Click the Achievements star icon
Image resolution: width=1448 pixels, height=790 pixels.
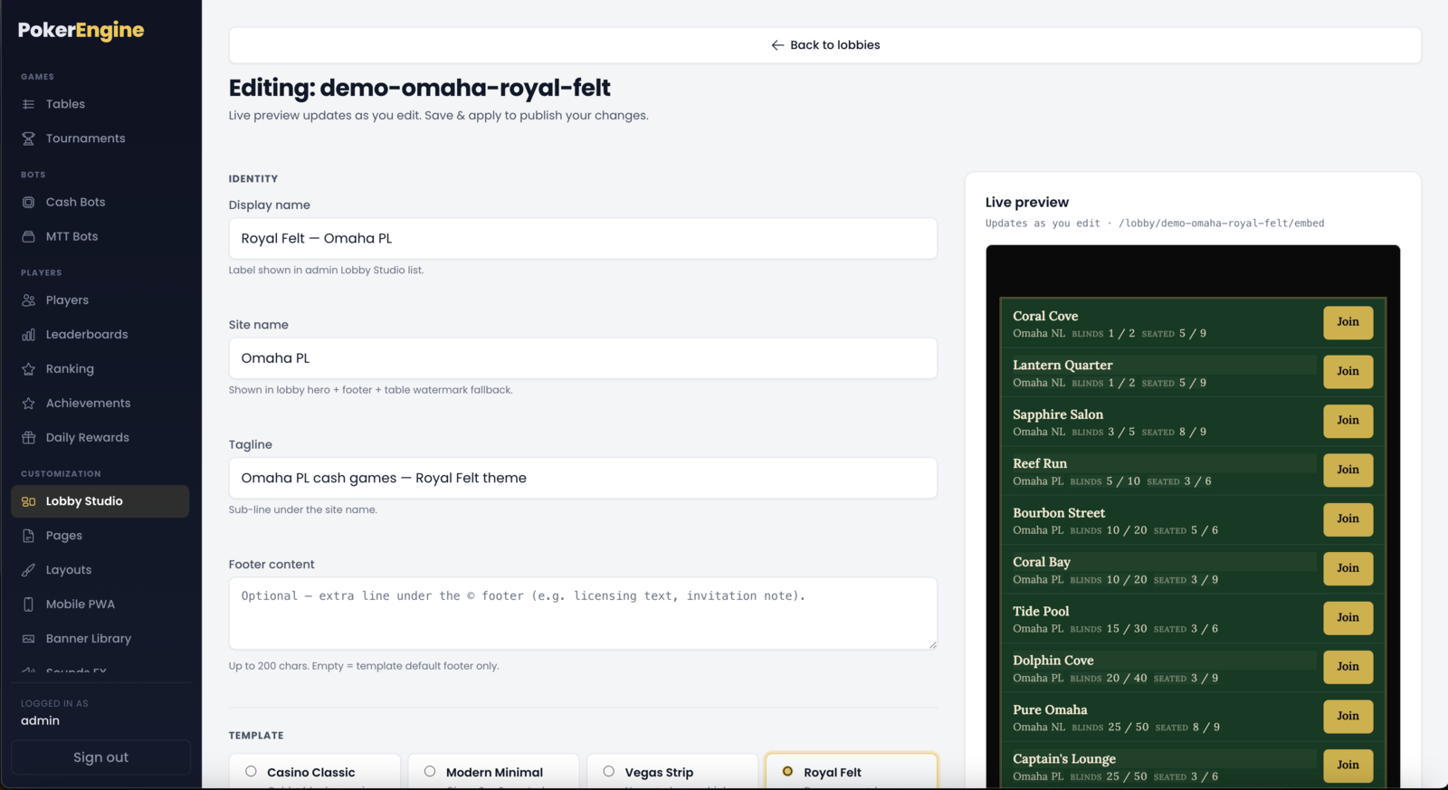pos(28,404)
